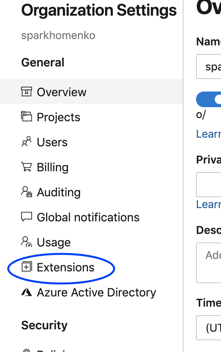The width and height of the screenshot is (221, 352).
Task: Click into the organization Name field
Action: (209, 66)
